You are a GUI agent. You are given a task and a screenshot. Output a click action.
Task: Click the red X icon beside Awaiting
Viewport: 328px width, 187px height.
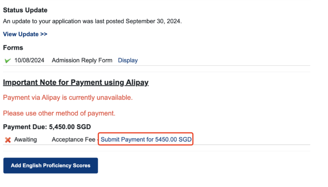[8, 140]
